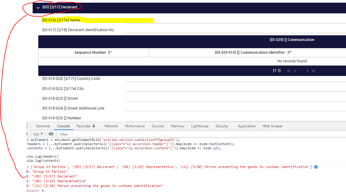This screenshot has height=192, width=346.
Task: Switch to the Lighthouse tab
Action: 200,126
